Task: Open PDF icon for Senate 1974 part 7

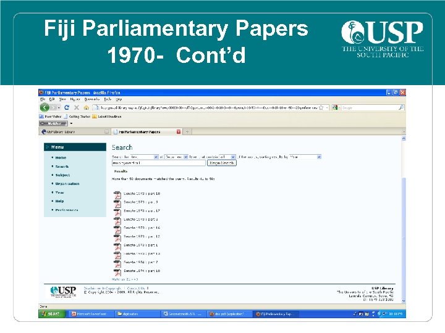Action: click(117, 264)
